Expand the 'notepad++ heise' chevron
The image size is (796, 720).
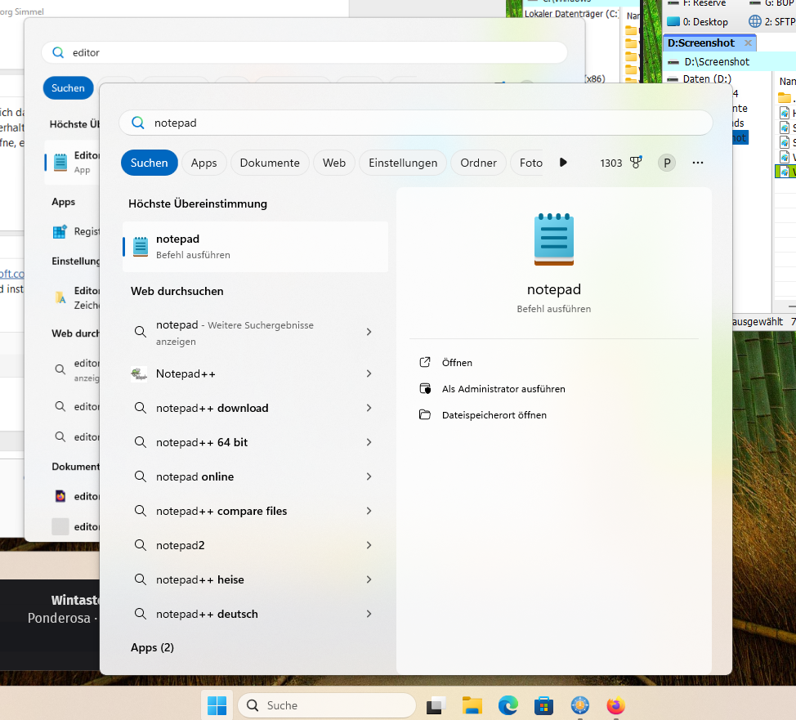(369, 579)
